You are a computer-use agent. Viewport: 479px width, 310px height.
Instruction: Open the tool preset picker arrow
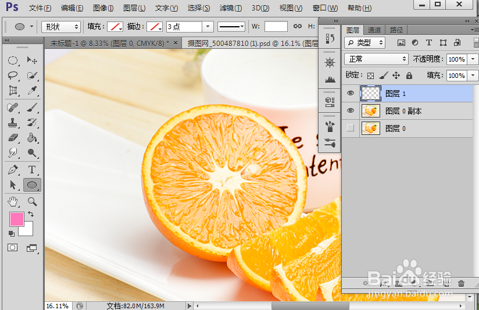tap(31, 27)
